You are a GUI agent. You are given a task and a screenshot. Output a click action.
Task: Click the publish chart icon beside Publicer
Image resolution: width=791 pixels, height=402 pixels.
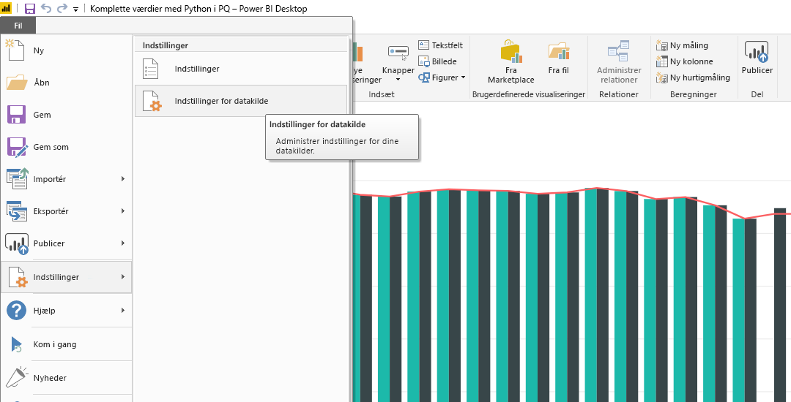point(17,243)
